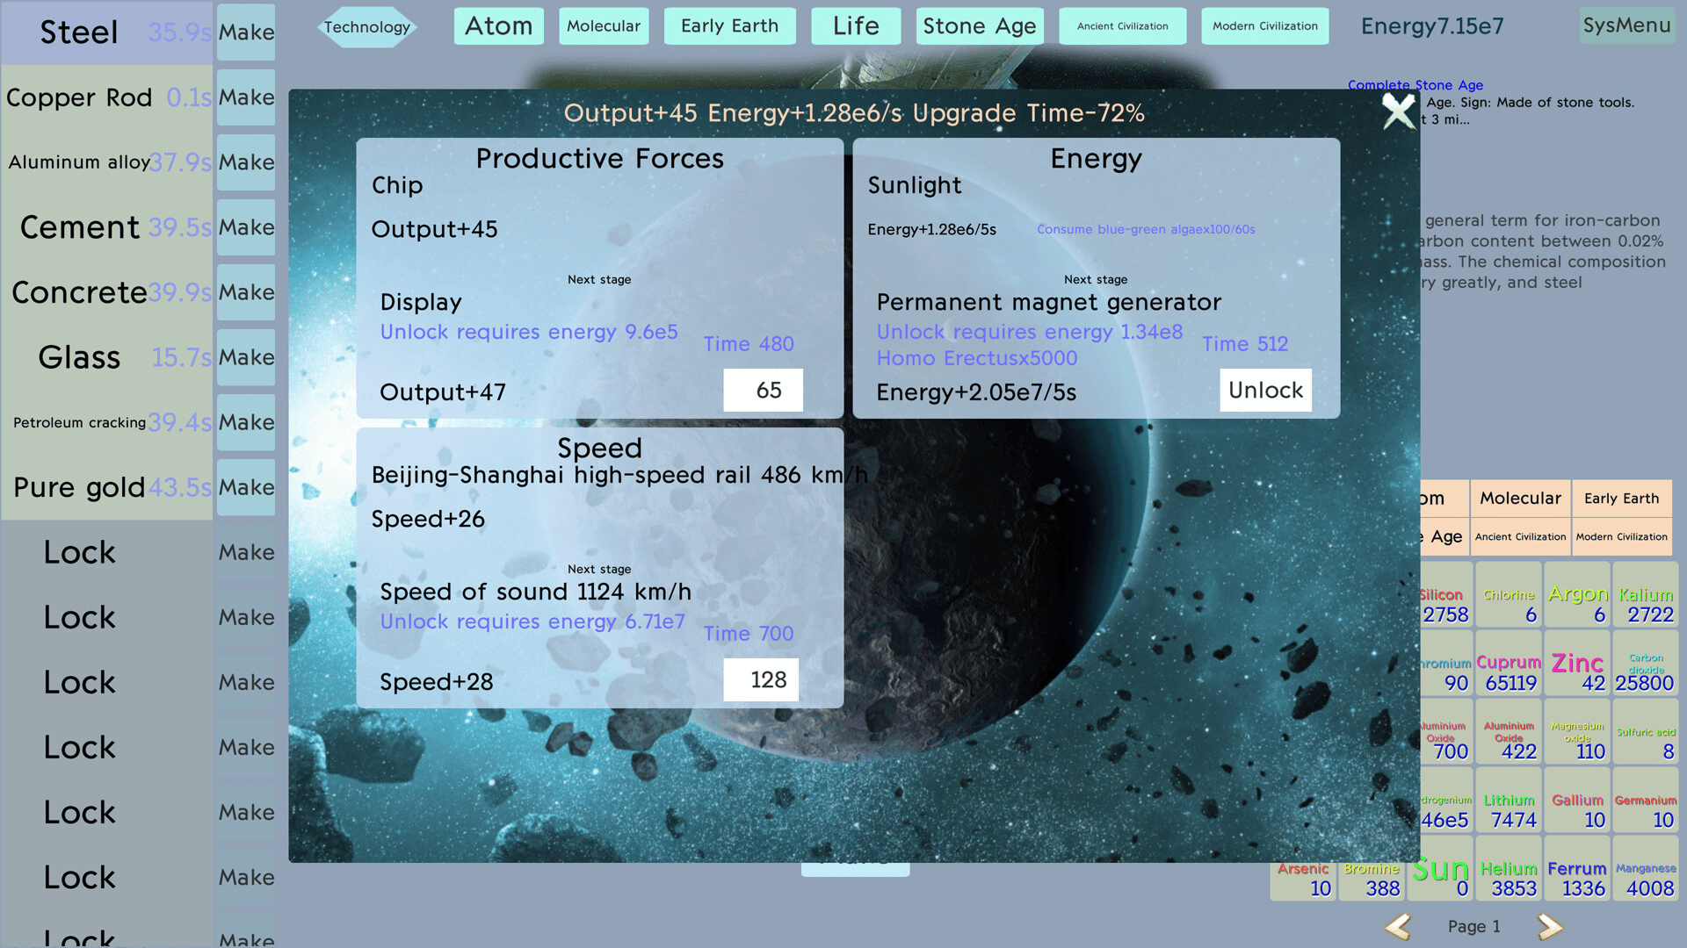Unlock the Permanent magnet generator

click(1264, 390)
